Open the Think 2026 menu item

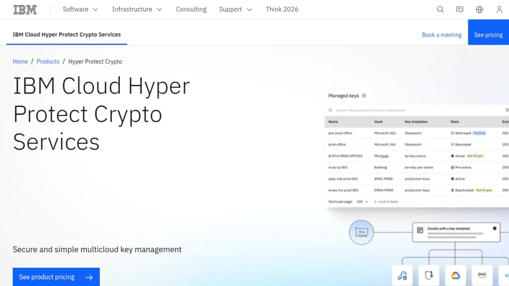coord(282,9)
